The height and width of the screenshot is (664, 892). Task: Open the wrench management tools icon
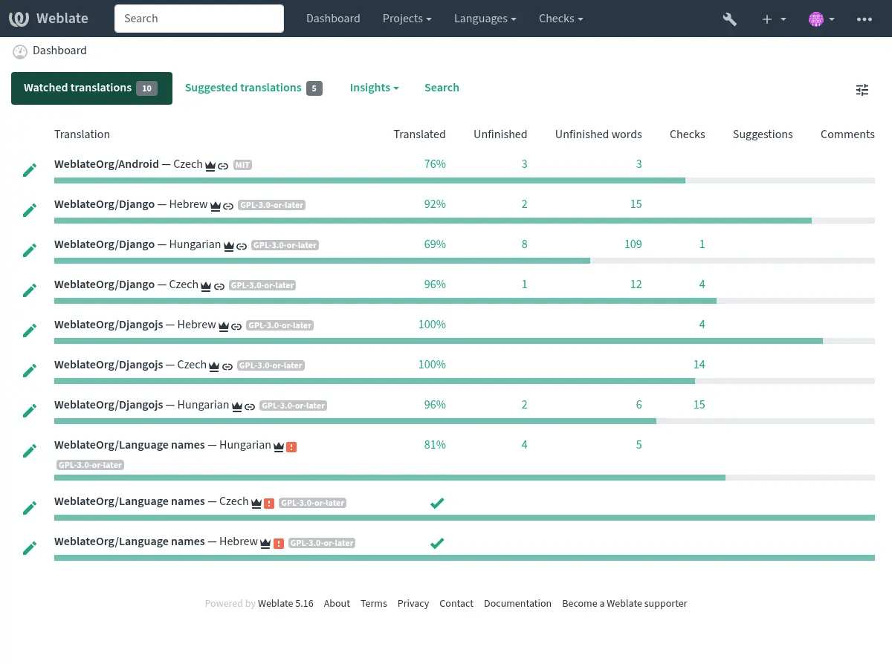[729, 19]
